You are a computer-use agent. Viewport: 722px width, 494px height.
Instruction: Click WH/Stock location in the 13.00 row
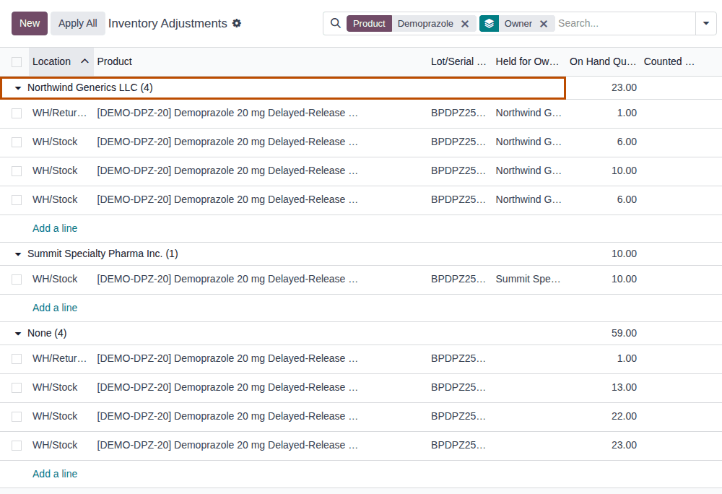click(x=55, y=388)
